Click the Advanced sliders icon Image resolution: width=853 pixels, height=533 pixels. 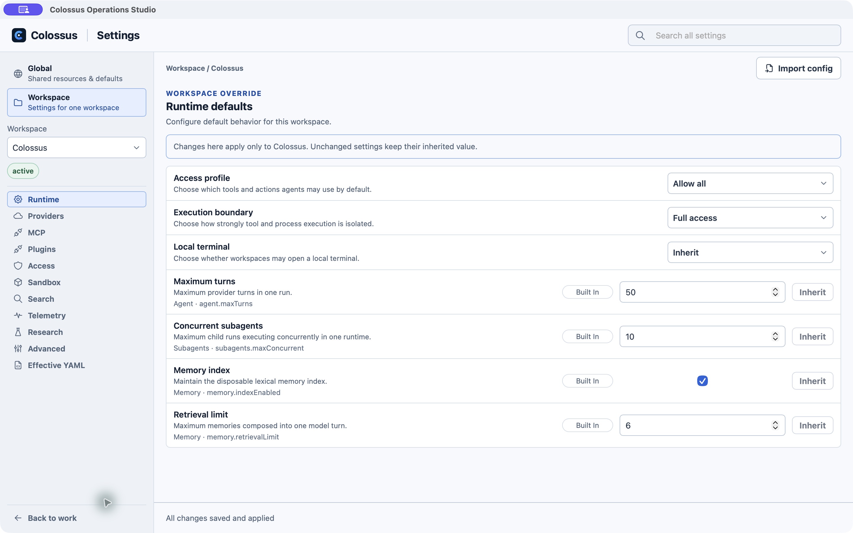point(18,349)
